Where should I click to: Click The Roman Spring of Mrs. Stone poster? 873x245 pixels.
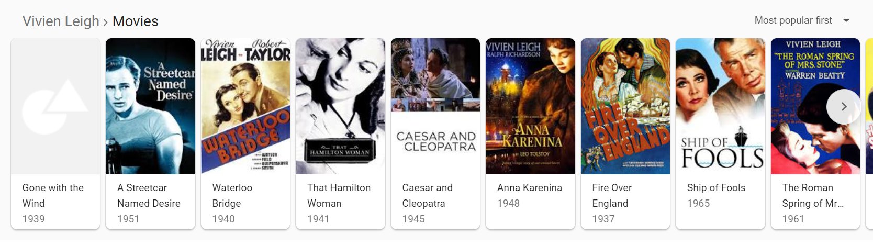click(x=815, y=106)
